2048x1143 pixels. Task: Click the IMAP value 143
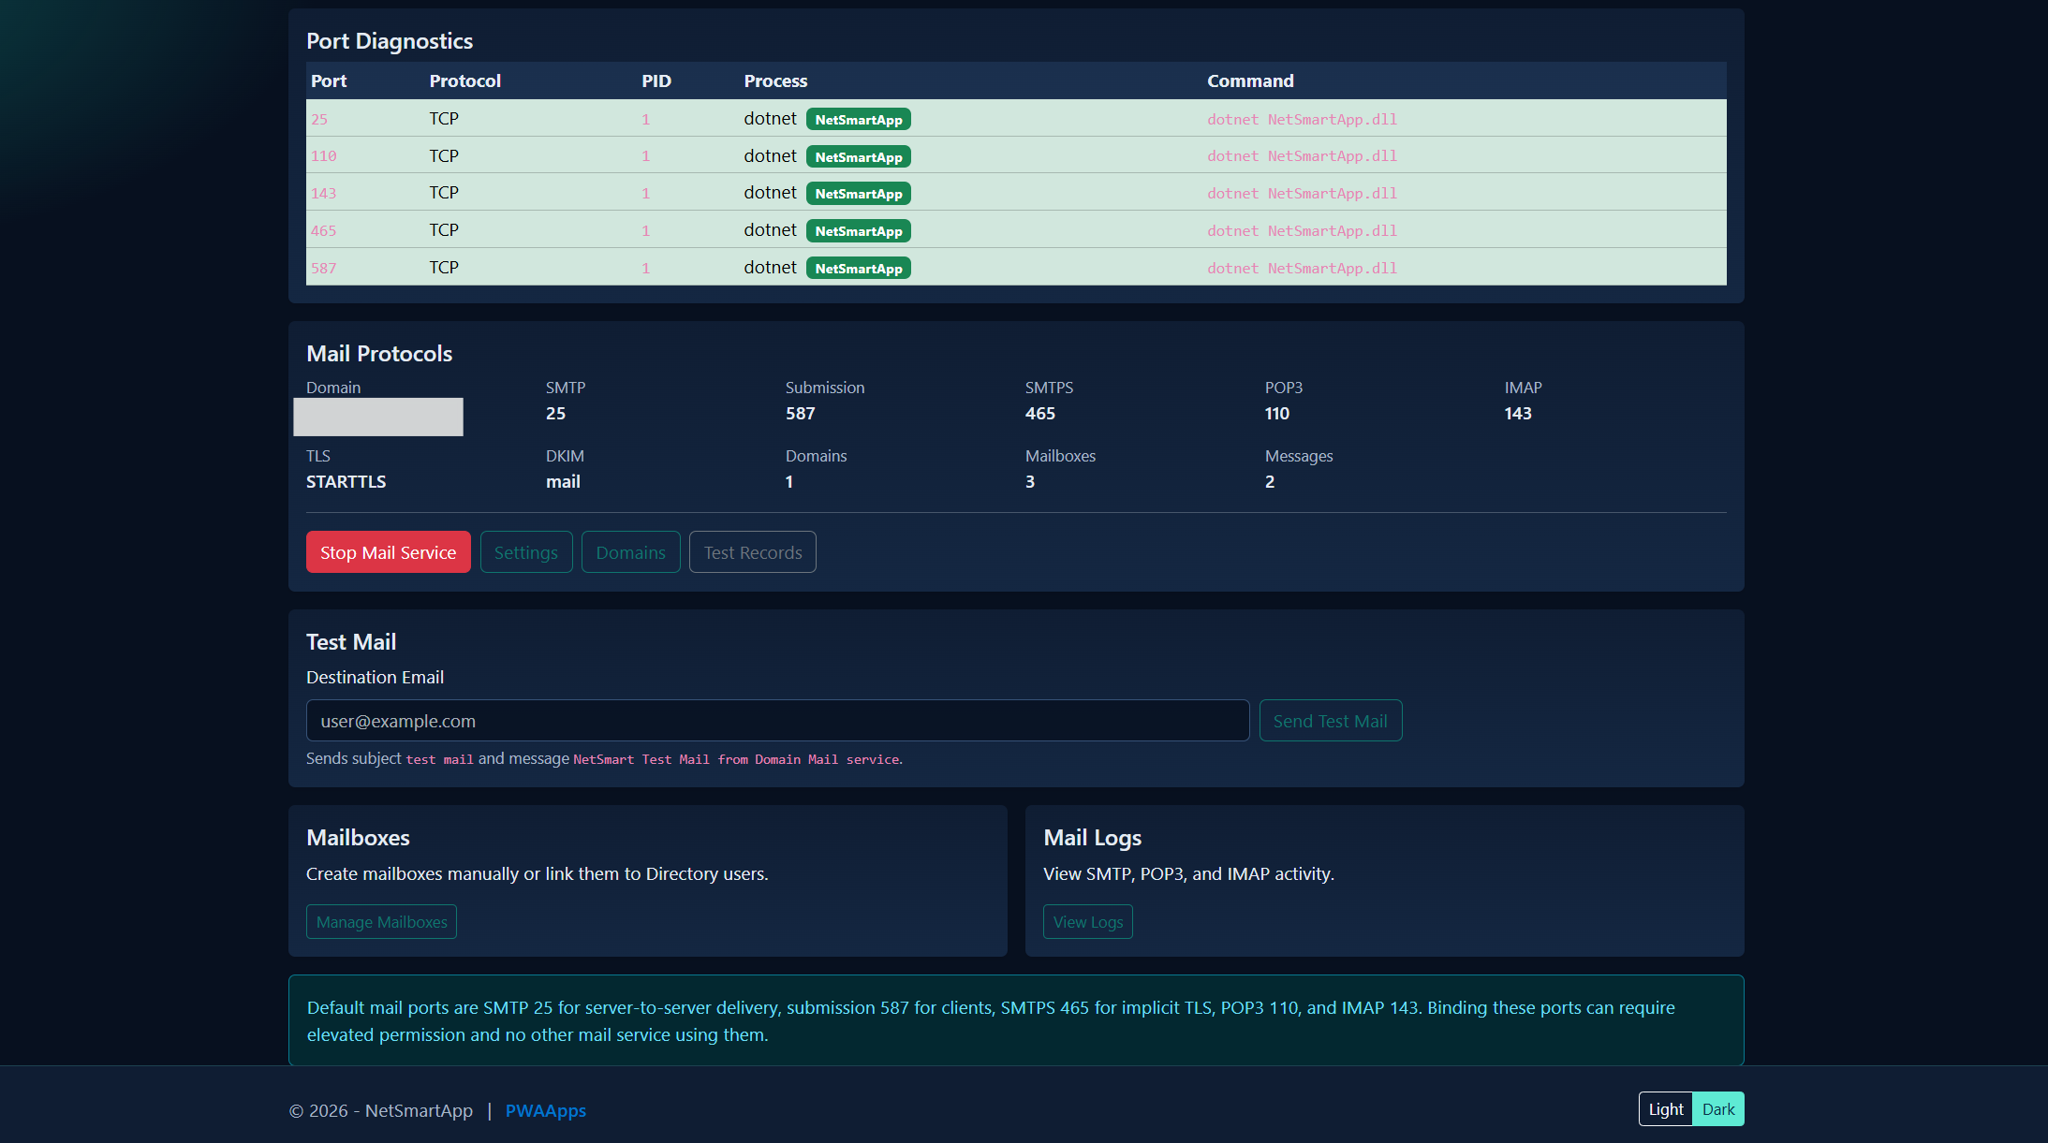coord(1517,414)
